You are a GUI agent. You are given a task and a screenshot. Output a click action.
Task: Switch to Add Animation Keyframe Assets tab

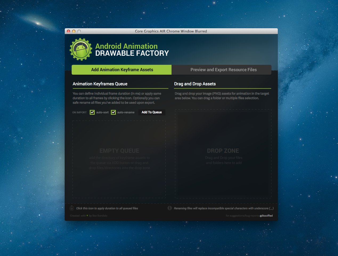(x=121, y=70)
